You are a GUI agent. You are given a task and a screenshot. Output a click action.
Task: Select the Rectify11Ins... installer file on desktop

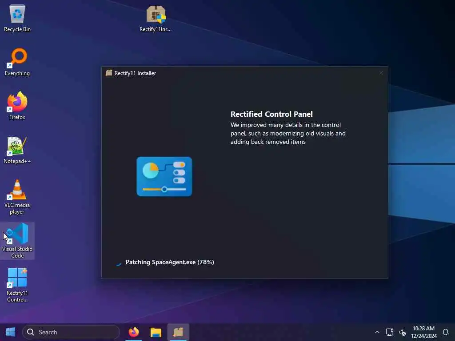pos(156,18)
